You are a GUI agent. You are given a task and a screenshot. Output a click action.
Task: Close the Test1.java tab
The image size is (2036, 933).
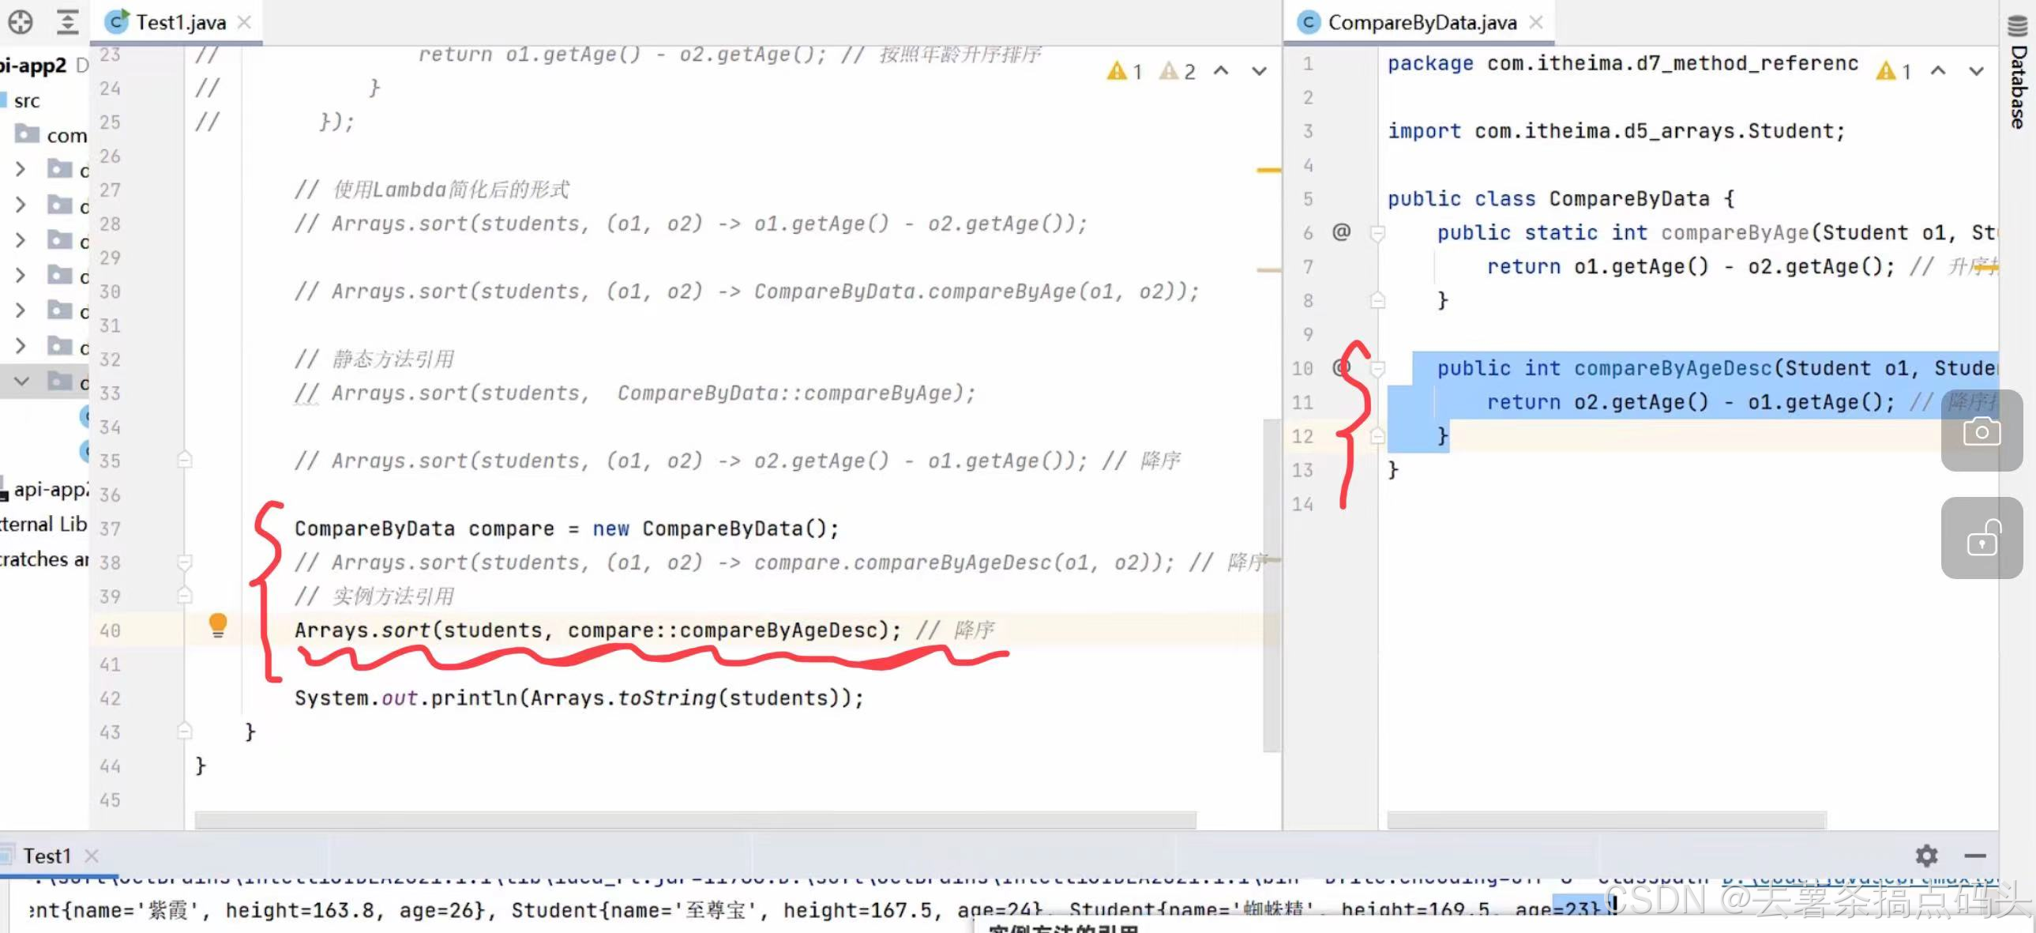pyautogui.click(x=245, y=22)
